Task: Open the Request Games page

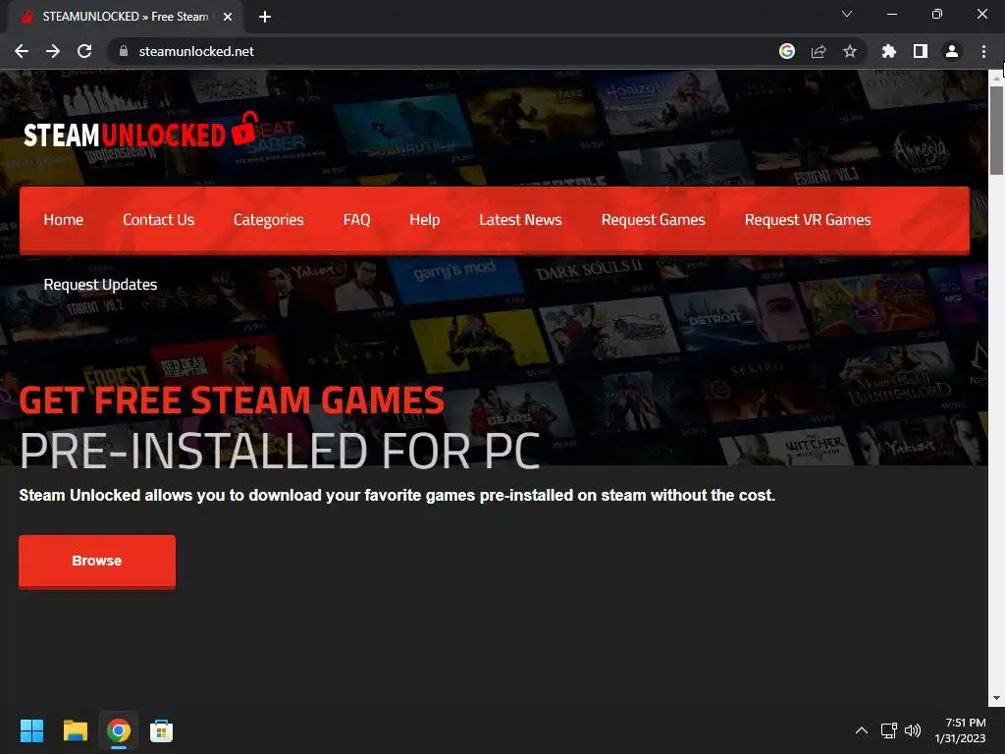Action: point(653,220)
